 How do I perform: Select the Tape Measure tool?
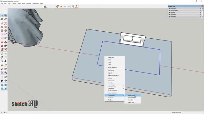point(2,54)
